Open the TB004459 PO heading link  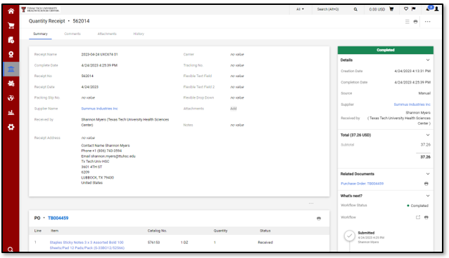[58, 218]
